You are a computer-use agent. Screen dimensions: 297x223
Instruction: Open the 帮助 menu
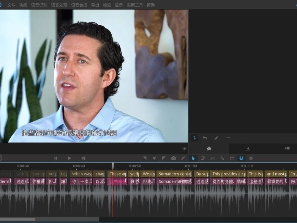point(151,5)
